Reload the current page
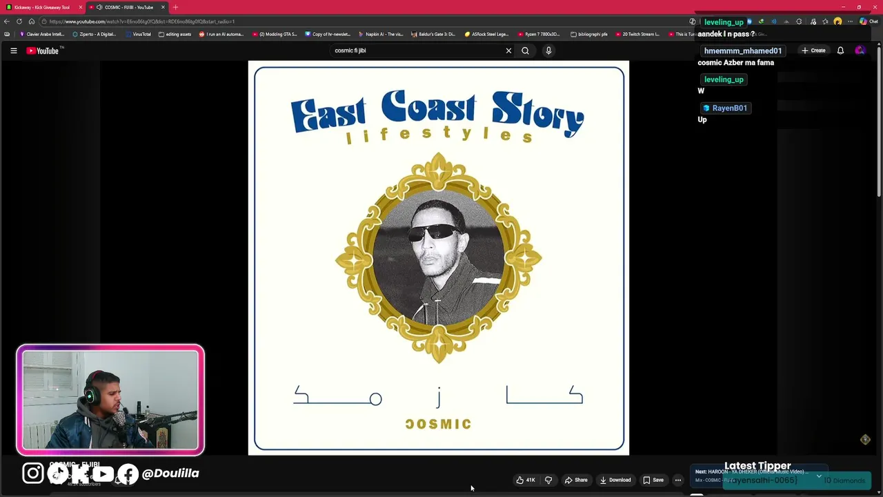Viewport: 883px width, 497px height. click(19, 21)
